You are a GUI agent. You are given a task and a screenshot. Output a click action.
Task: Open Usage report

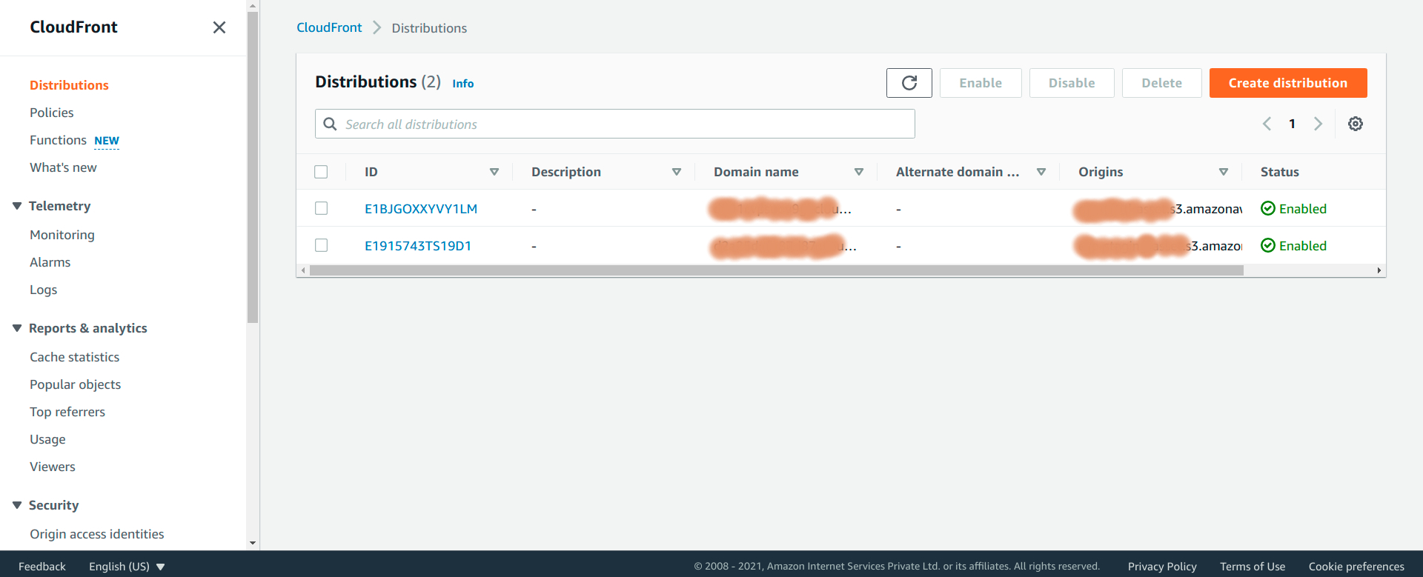47,439
